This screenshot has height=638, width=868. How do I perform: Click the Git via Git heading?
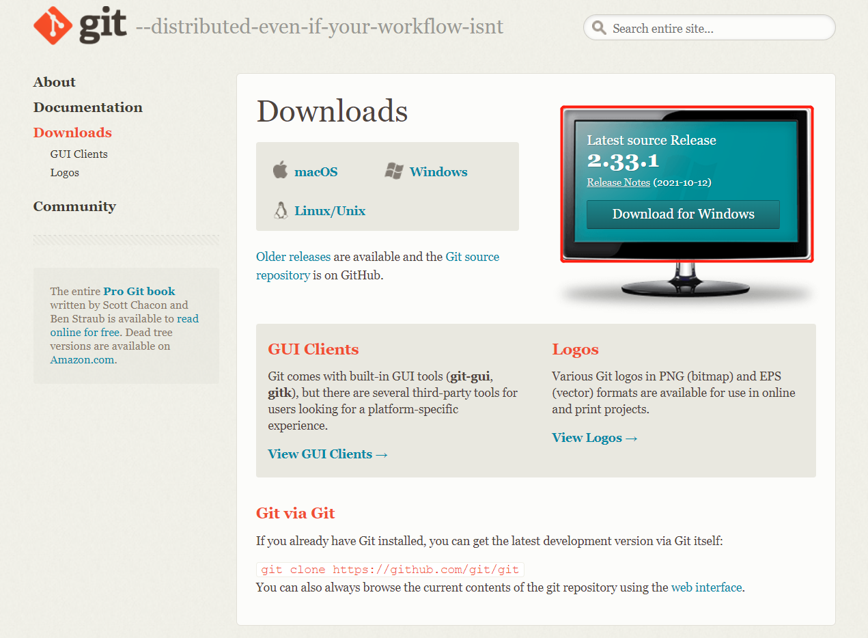[x=296, y=513]
